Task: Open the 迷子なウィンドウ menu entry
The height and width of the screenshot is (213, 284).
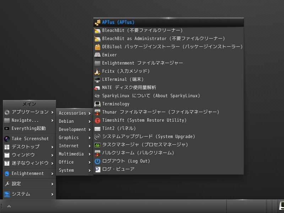Action: pos(29,163)
